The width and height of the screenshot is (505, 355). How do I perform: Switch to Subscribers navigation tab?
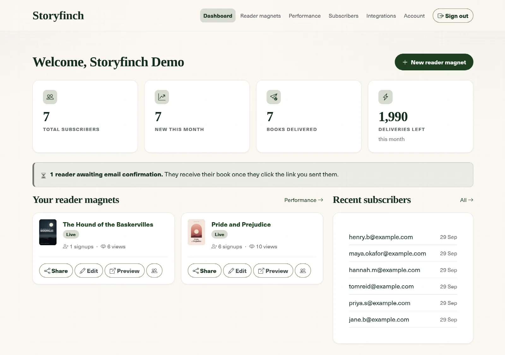pos(343,16)
